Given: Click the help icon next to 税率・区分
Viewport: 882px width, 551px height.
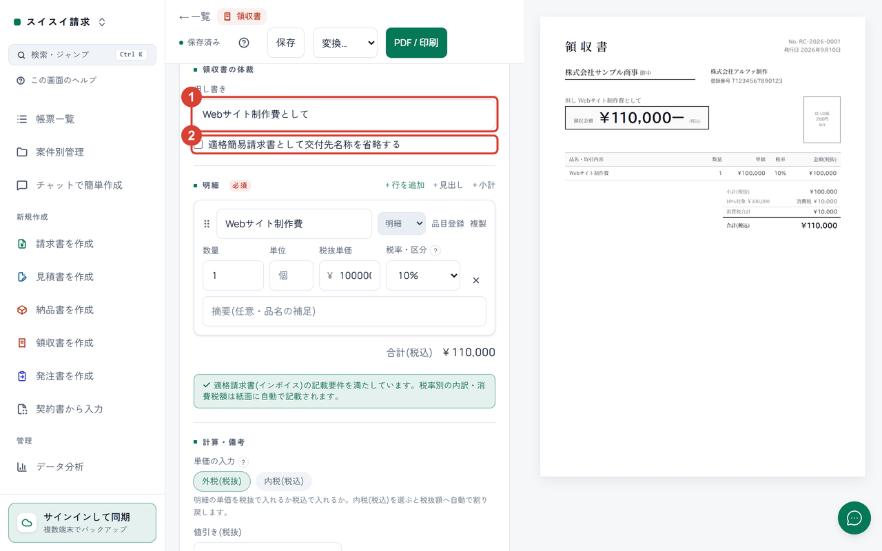Looking at the screenshot, I should click(x=435, y=251).
